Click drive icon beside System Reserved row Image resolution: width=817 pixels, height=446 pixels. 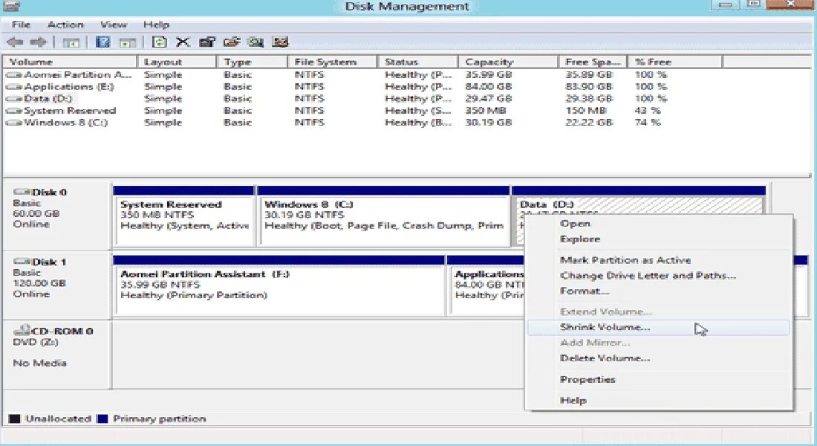(14, 111)
